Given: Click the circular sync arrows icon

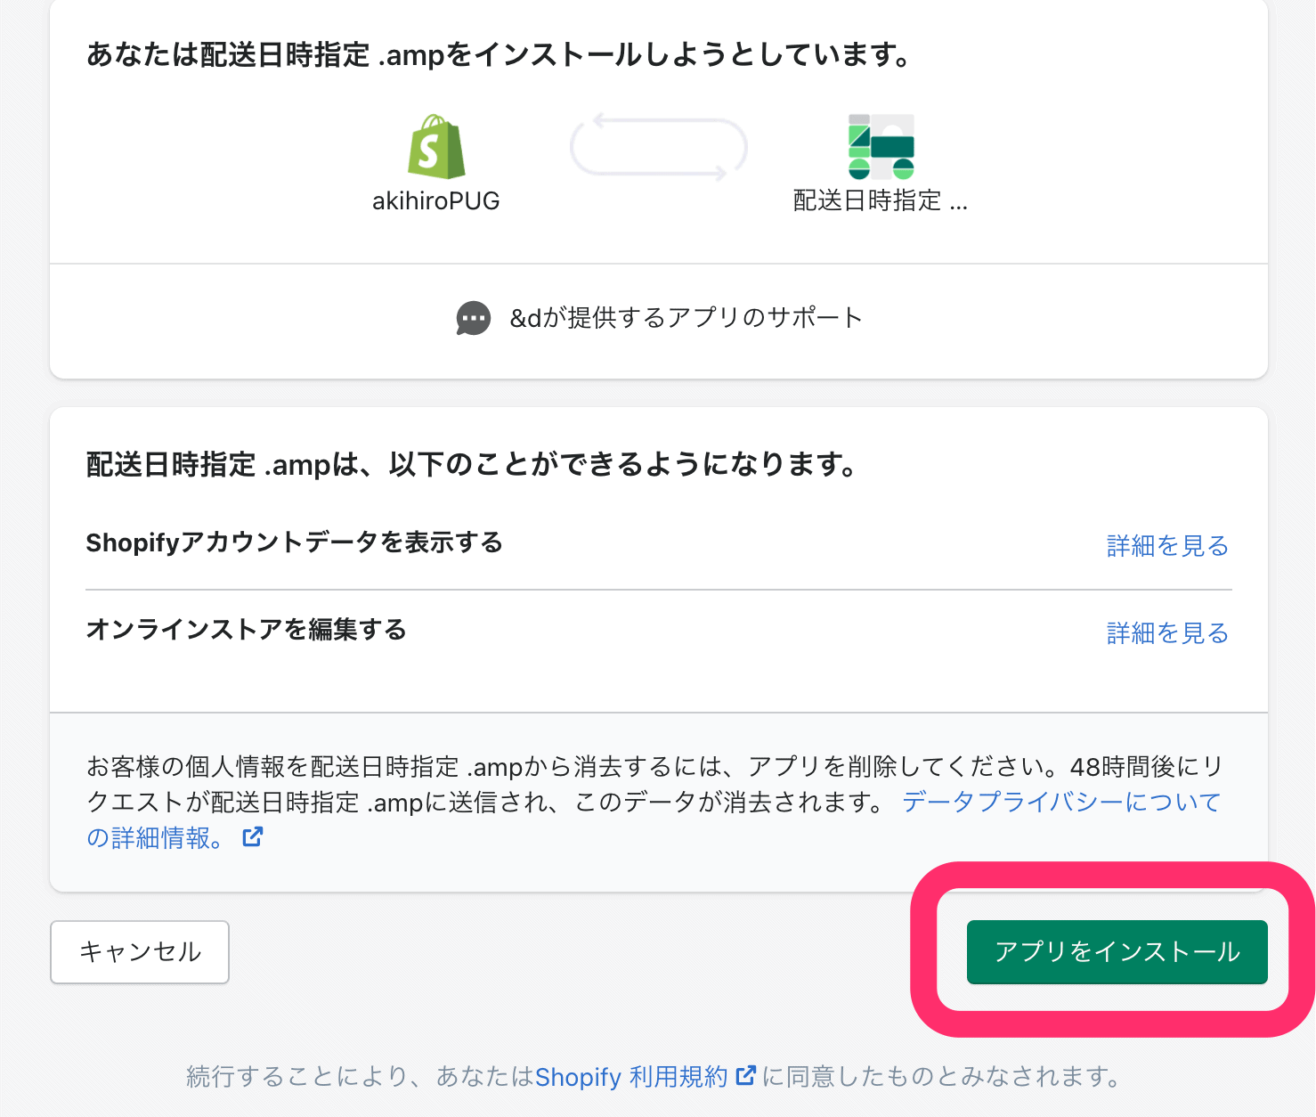Looking at the screenshot, I should point(658,147).
